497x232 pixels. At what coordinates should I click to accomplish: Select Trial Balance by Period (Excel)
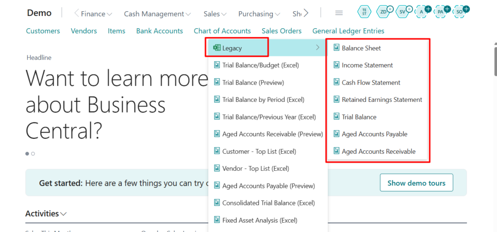click(x=263, y=99)
